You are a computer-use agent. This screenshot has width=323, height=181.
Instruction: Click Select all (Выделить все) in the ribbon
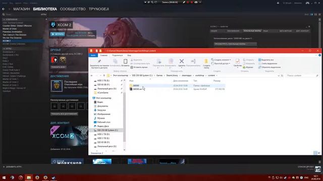pyautogui.click(x=266, y=60)
